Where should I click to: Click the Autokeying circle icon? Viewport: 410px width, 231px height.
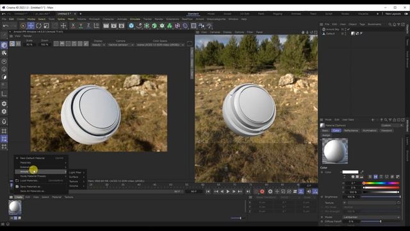(x=270, y=192)
